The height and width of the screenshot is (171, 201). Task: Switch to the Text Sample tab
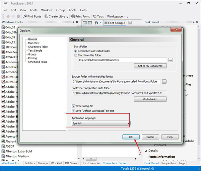click(x=91, y=163)
